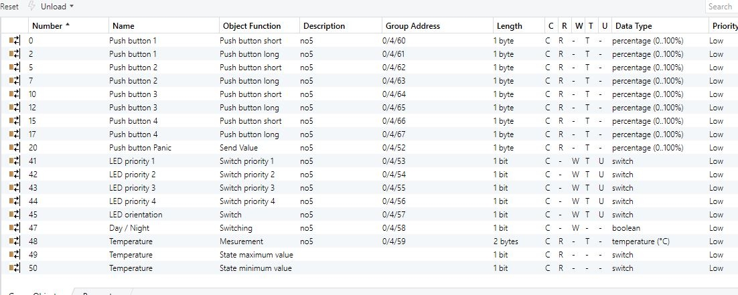738x295 pixels.
Task: Click the icon for object number 48
Action: 15,241
